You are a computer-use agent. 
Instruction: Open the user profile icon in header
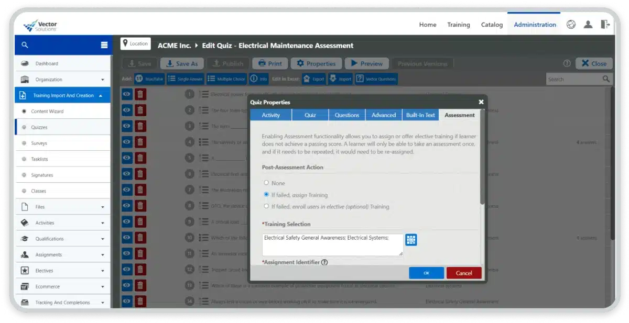click(x=588, y=25)
